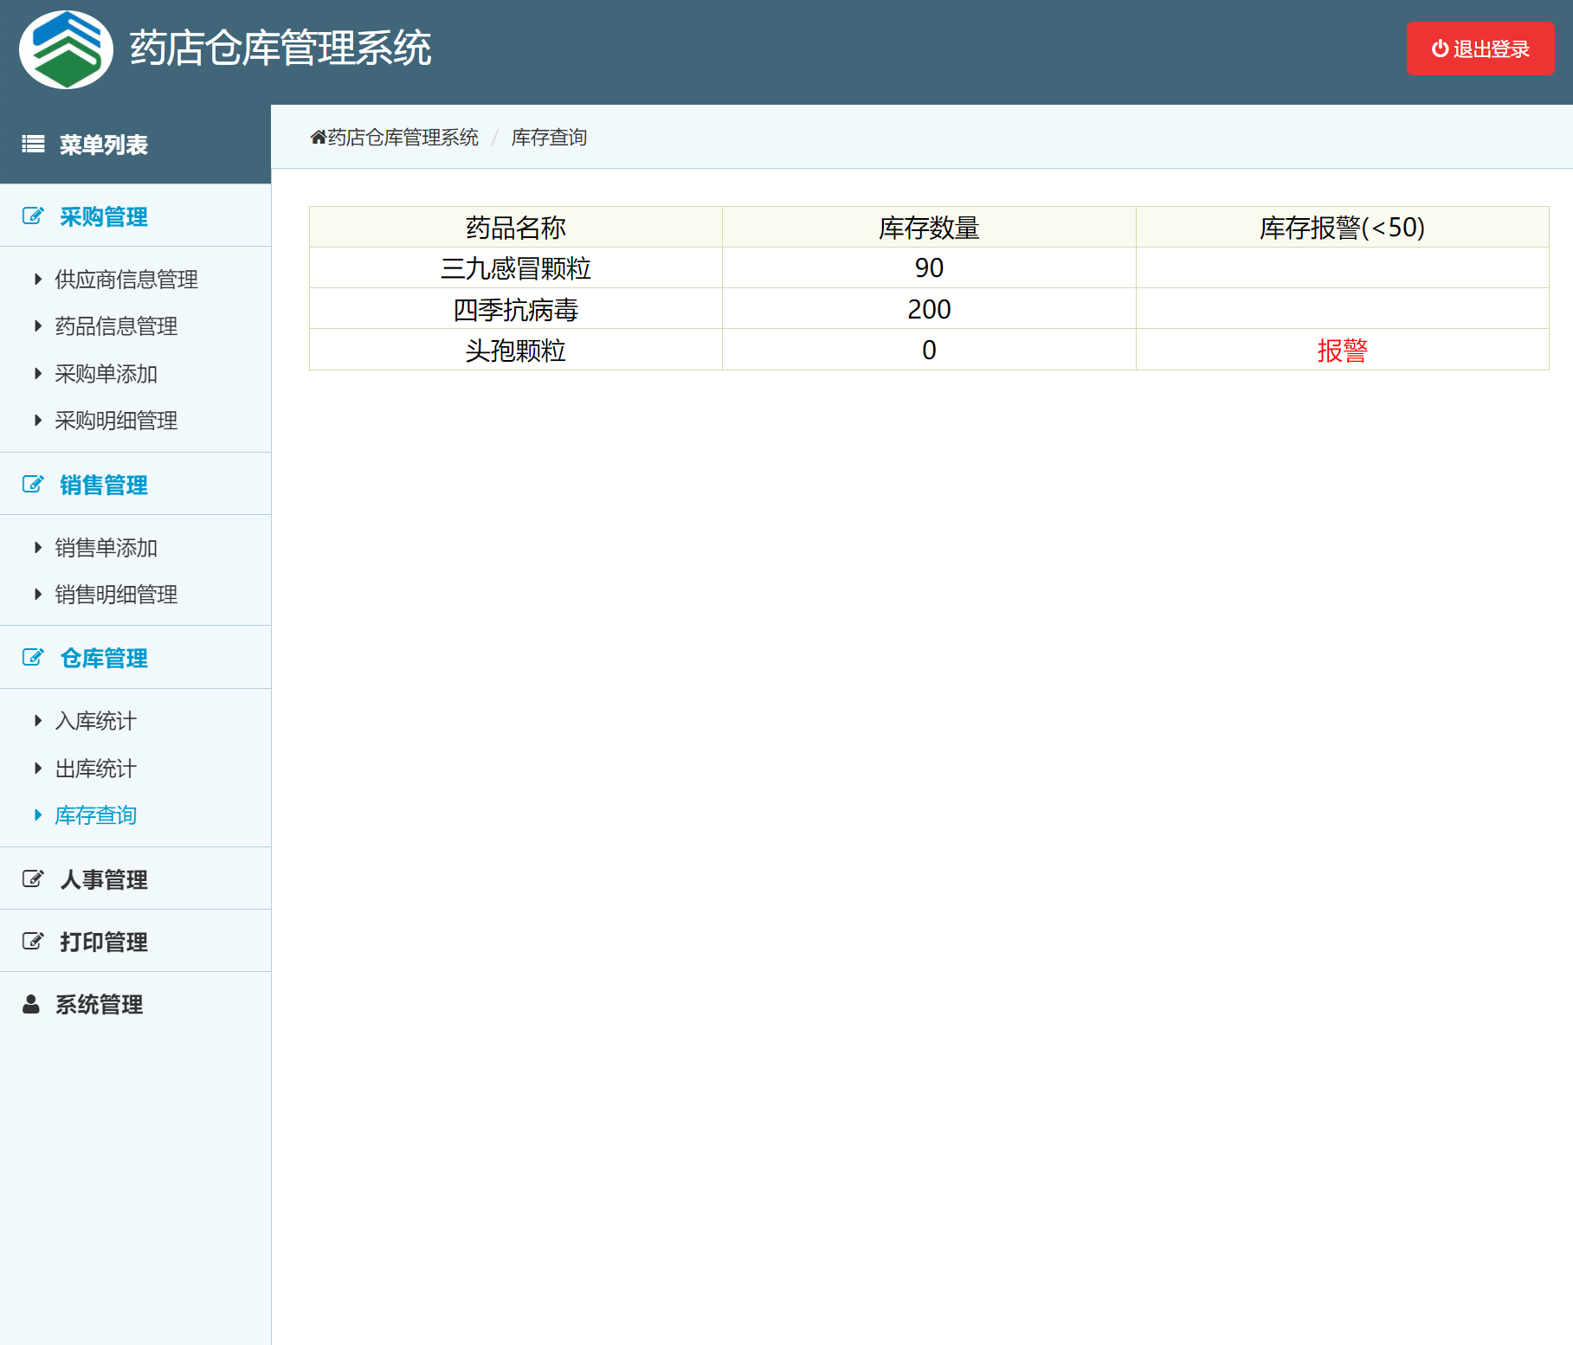The width and height of the screenshot is (1573, 1345).
Task: Go to 采购单添加 page
Action: click(106, 374)
